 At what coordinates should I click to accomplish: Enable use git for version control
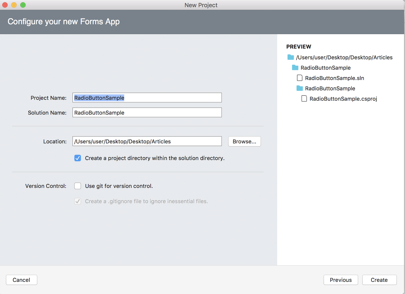click(77, 186)
